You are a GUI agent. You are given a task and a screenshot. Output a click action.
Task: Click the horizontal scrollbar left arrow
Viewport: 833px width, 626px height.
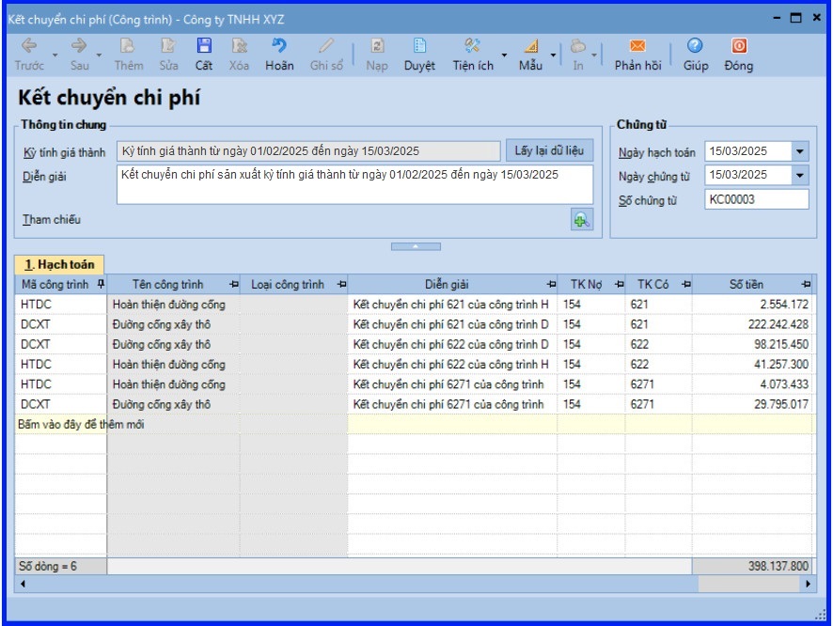tap(23, 584)
